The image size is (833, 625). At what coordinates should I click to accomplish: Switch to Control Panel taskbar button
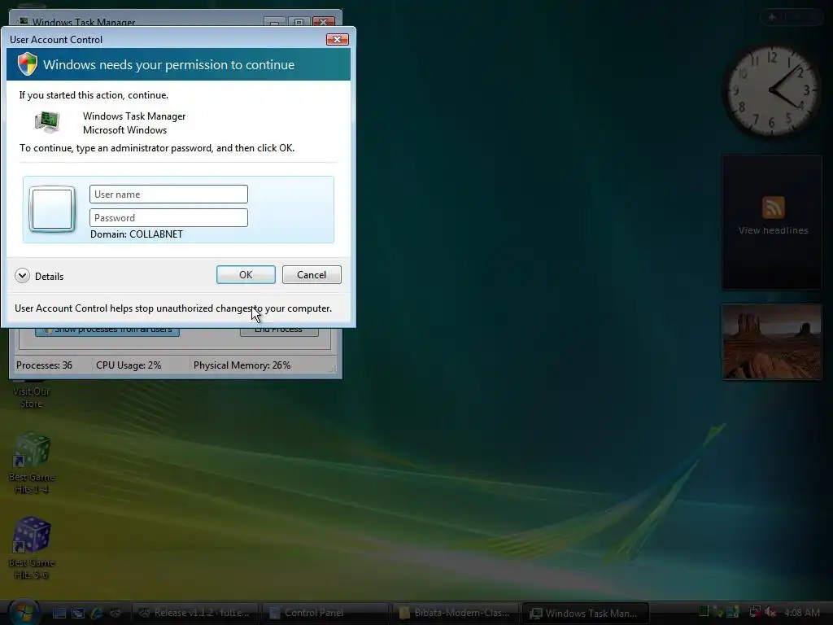coord(325,613)
